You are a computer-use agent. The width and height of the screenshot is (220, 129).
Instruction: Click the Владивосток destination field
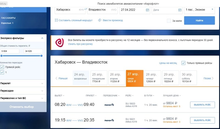coord(102,10)
